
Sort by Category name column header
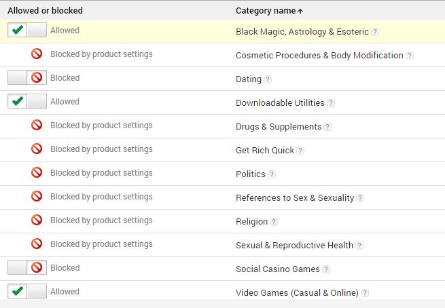pyautogui.click(x=265, y=11)
